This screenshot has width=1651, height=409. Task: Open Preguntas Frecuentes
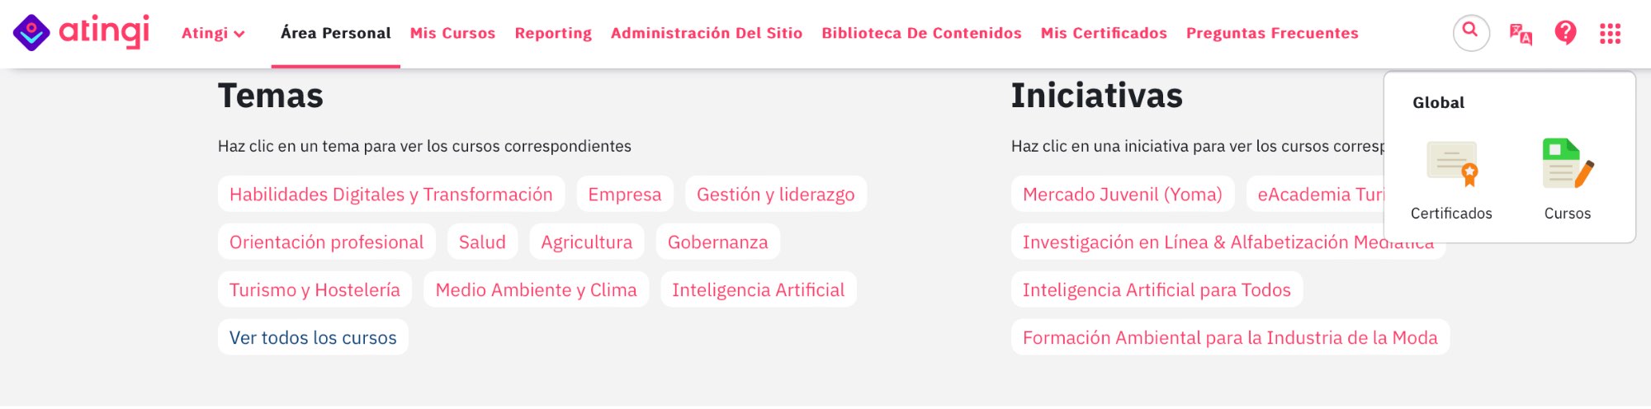pos(1272,33)
